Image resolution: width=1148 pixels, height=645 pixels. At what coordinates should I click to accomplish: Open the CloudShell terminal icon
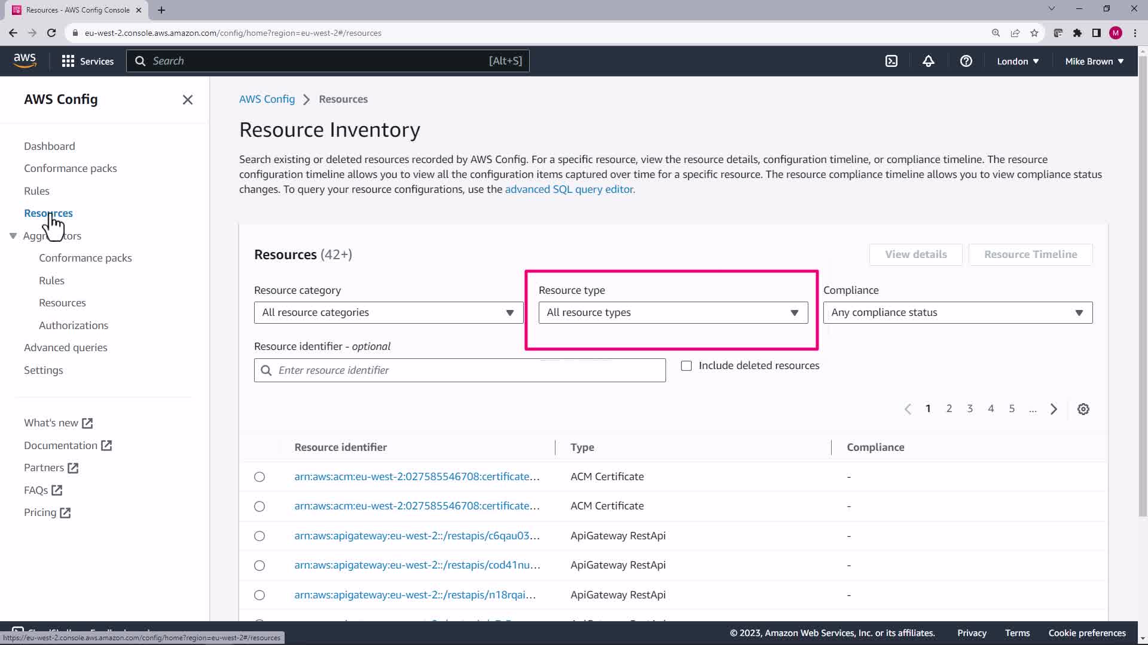891,61
